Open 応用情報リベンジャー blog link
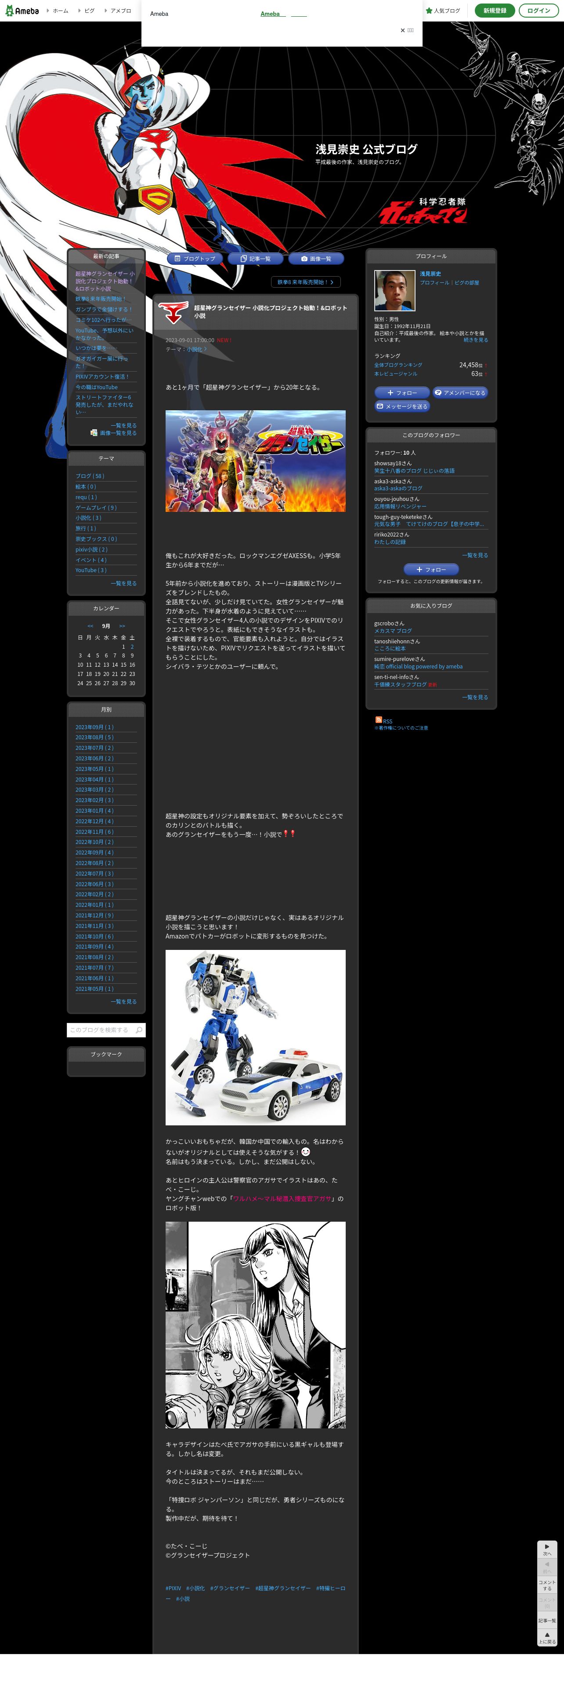This screenshot has width=564, height=1694. point(401,506)
